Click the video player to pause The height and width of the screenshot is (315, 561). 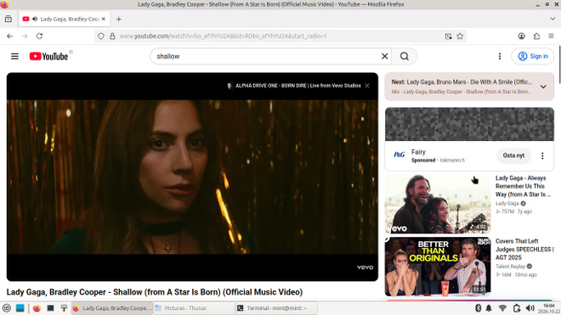pyautogui.click(x=192, y=177)
